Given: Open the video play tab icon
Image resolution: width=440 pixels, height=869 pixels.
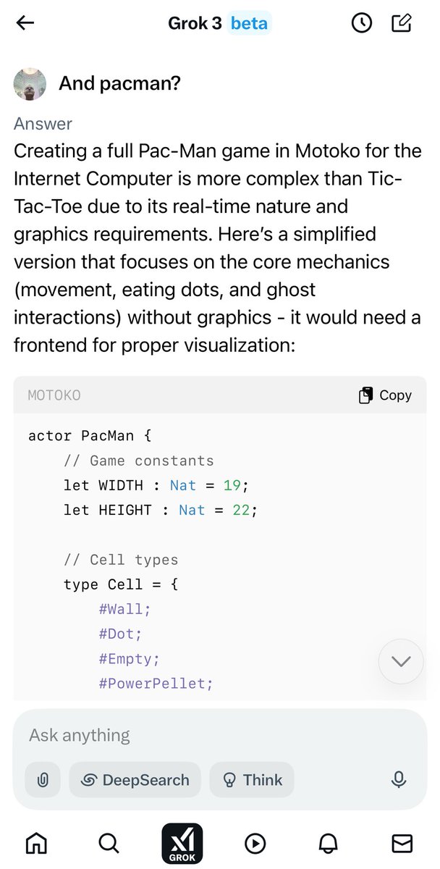Looking at the screenshot, I should 255,843.
